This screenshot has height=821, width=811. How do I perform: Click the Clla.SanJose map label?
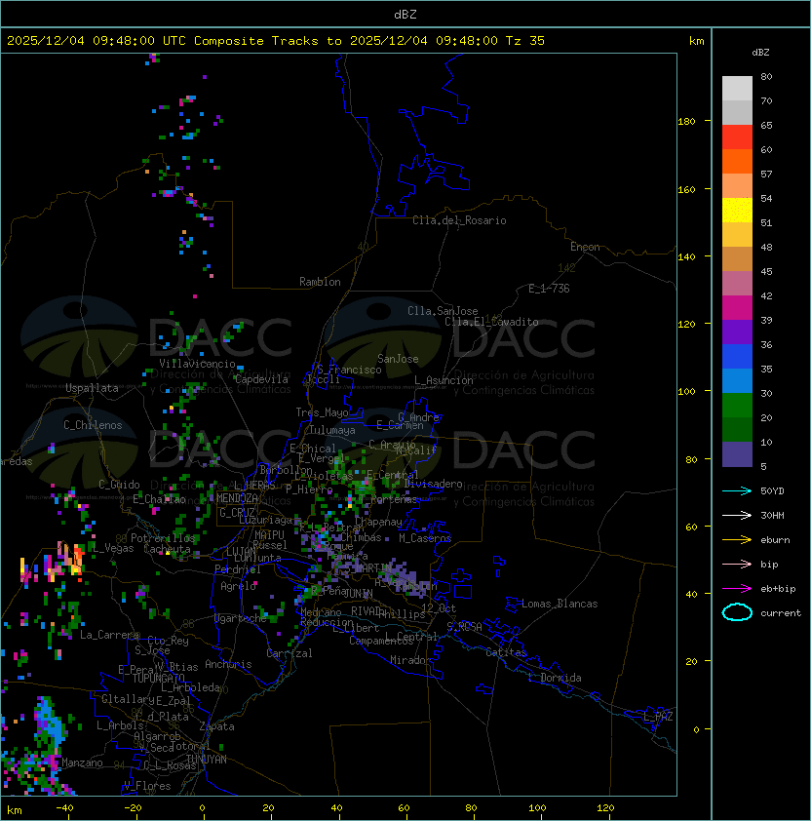(443, 311)
